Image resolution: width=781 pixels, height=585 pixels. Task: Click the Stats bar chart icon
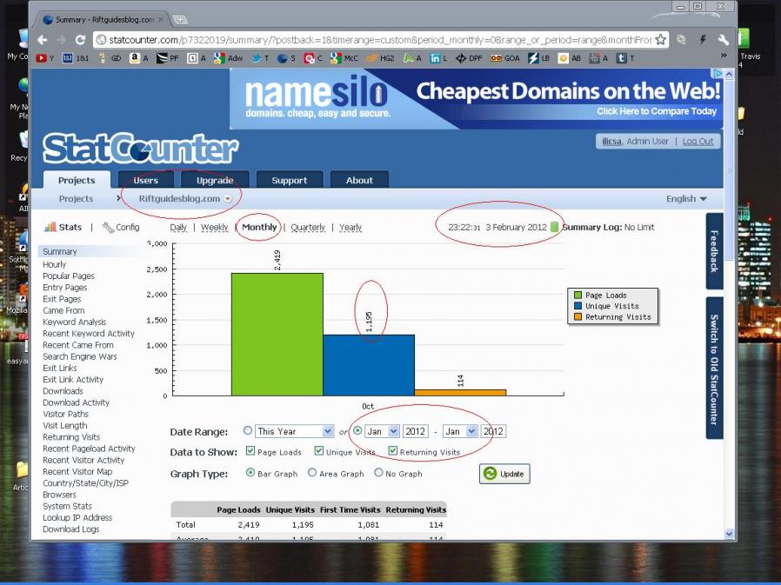[x=50, y=227]
